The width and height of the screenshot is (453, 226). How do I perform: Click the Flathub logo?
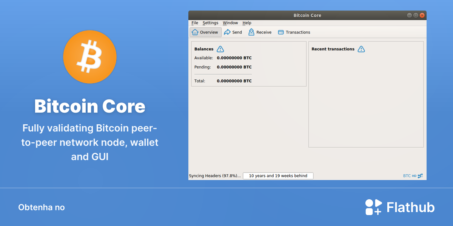(x=400, y=207)
